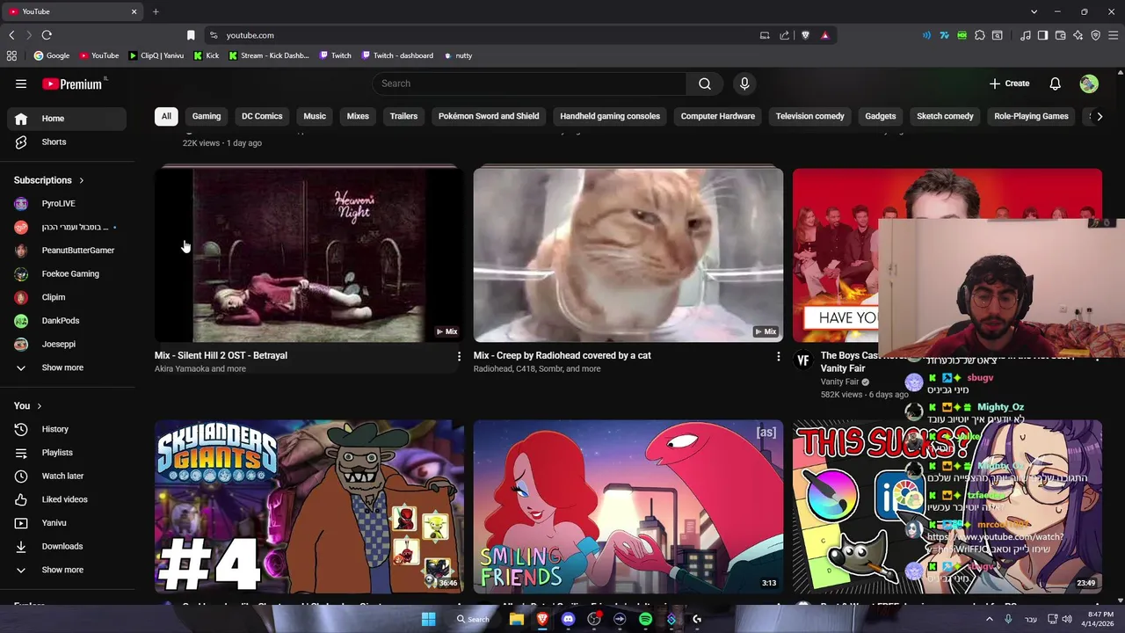
Task: Expand the Subscriptions section header
Action: 49,180
